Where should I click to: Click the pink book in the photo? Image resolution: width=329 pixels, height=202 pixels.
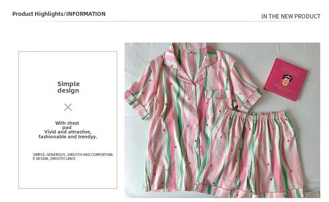pos(286,79)
